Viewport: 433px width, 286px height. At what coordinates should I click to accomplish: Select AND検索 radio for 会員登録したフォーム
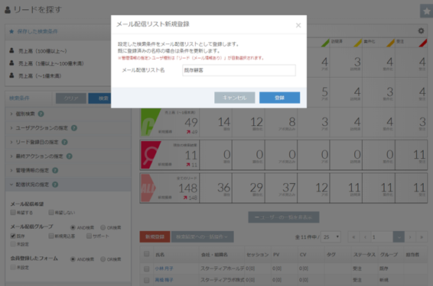[x=73, y=259]
